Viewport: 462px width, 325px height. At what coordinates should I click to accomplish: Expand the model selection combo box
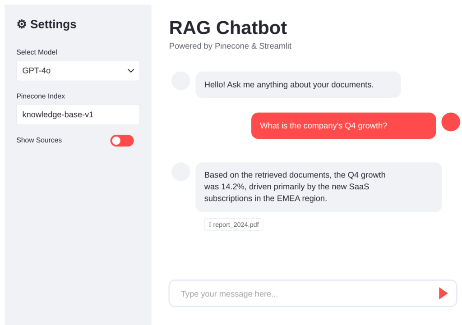point(78,71)
